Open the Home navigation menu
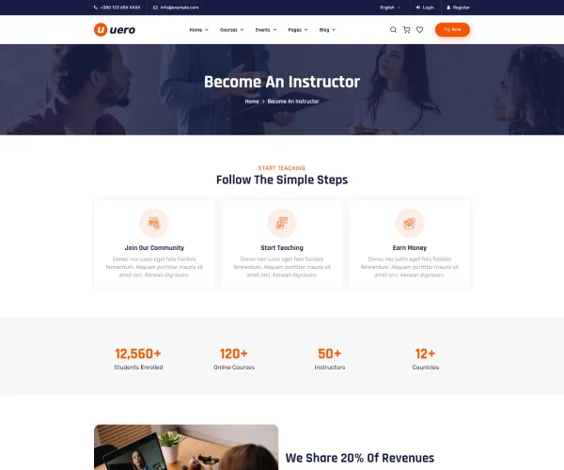564x470 pixels. tap(198, 30)
